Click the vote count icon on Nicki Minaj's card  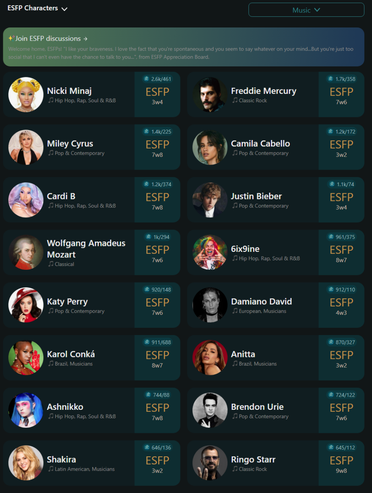click(x=147, y=79)
